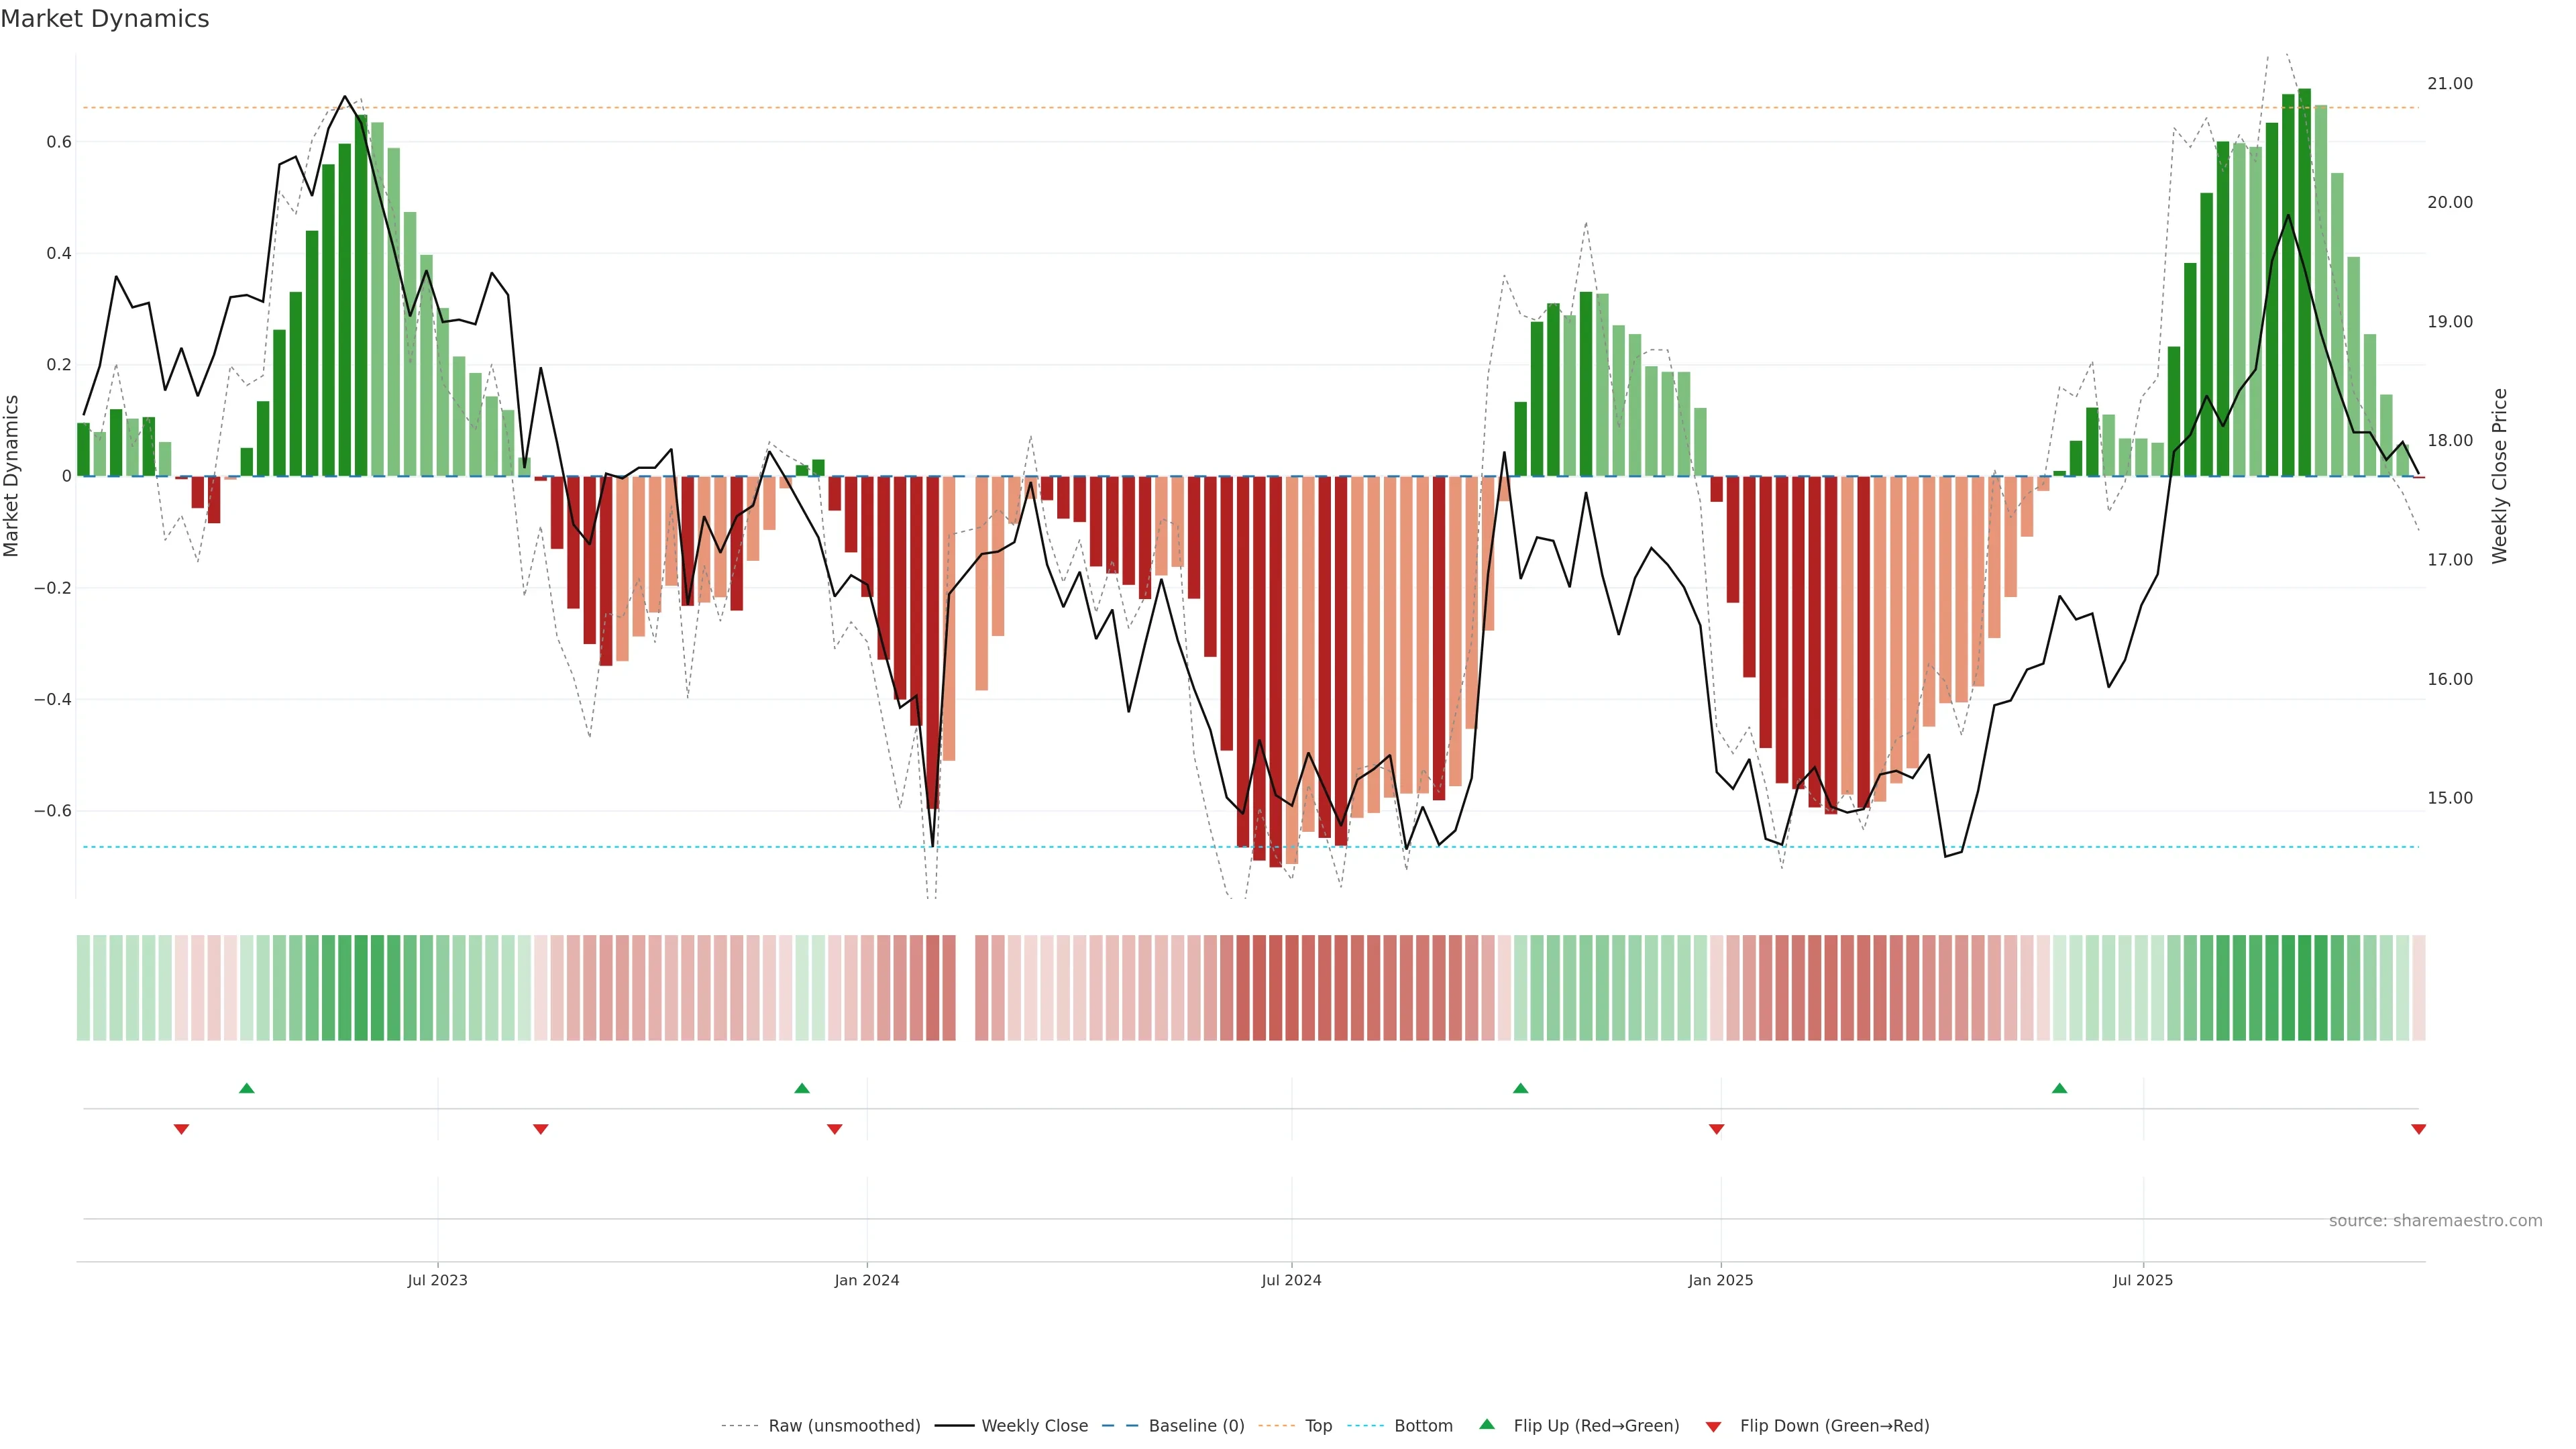This screenshot has width=2576, height=1449.
Task: Click the green flip-up marker before Jul 2025
Action: click(x=2059, y=1088)
